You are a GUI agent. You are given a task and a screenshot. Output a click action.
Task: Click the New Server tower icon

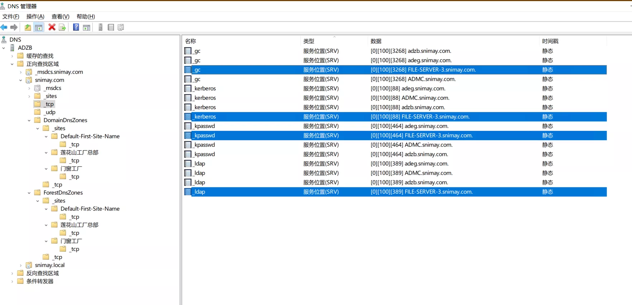pyautogui.click(x=100, y=28)
